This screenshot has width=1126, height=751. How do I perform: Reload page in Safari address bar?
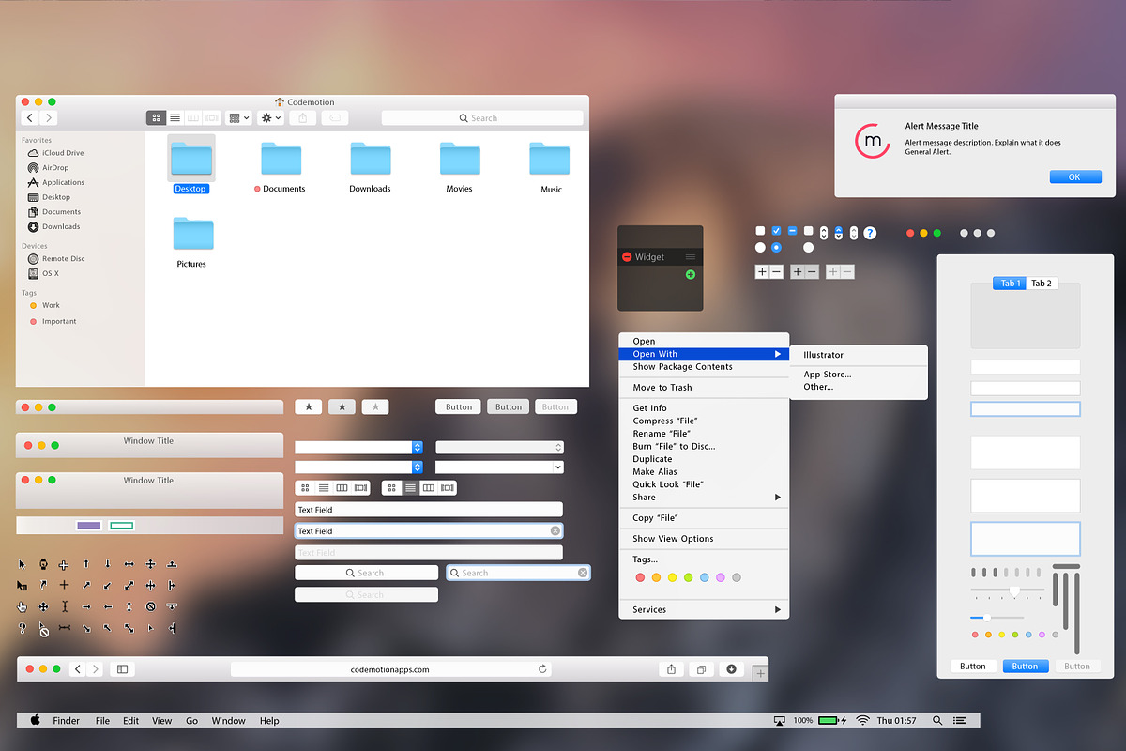(542, 669)
